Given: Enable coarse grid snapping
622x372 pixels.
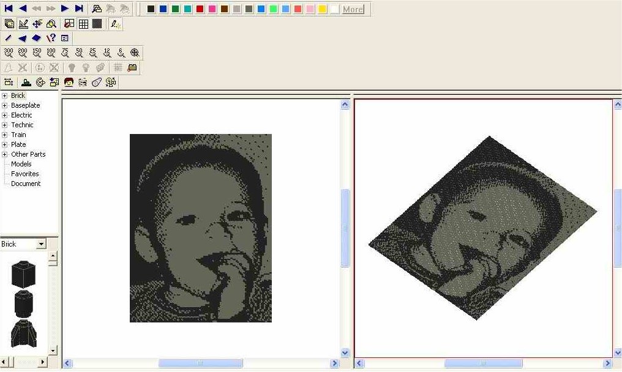Looking at the screenshot, I should point(69,24).
